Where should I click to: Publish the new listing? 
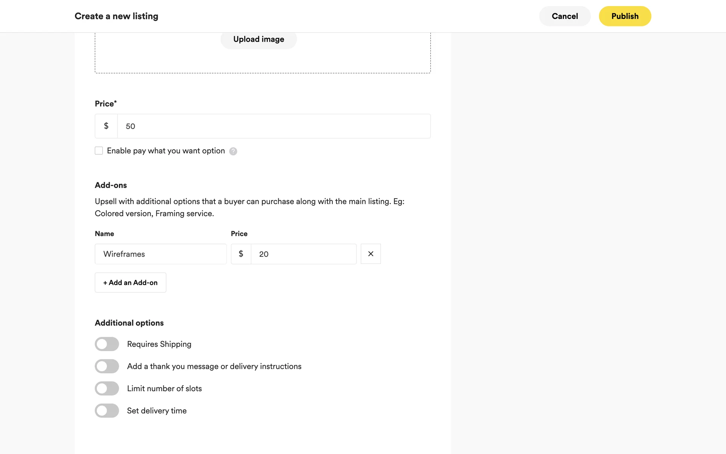(625, 16)
